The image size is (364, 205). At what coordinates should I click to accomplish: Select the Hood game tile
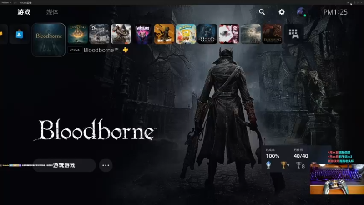[207, 34]
